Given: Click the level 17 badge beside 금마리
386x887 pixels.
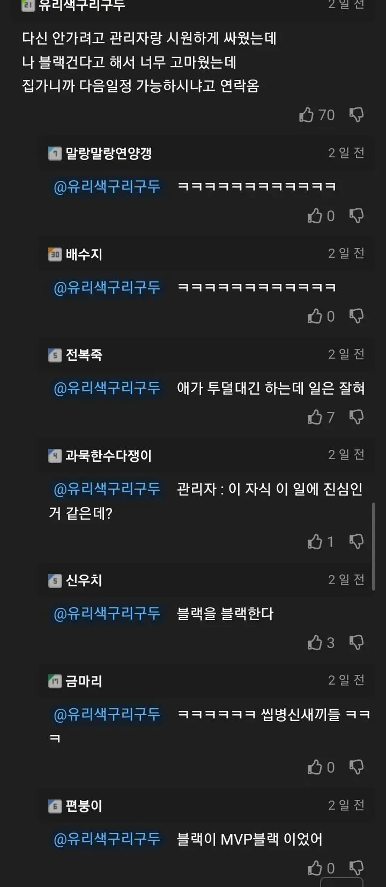Looking at the screenshot, I should tap(55, 682).
